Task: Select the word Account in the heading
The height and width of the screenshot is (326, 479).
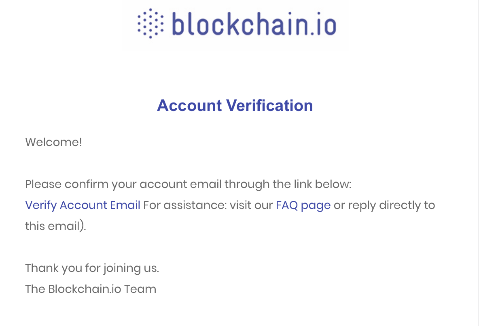Action: point(189,105)
